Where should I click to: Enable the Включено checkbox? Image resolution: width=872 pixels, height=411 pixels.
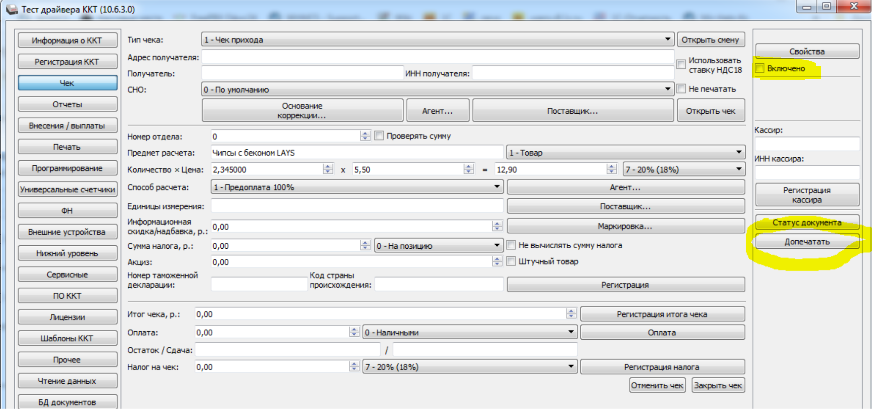pyautogui.click(x=760, y=68)
